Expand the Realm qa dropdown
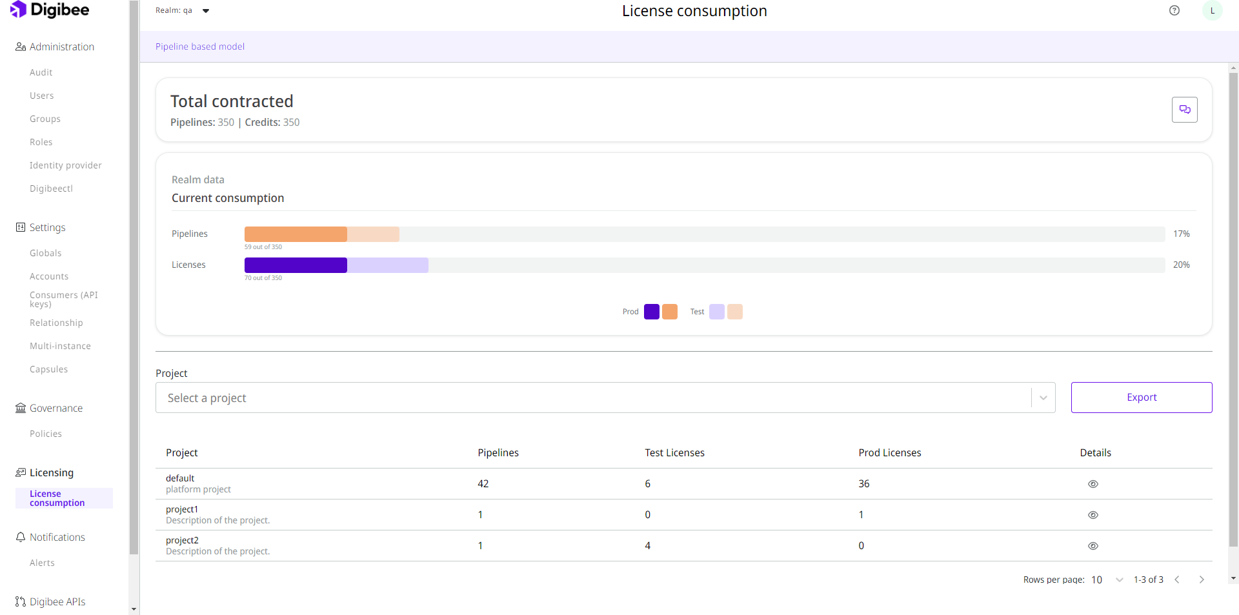1239x615 pixels. coord(206,11)
